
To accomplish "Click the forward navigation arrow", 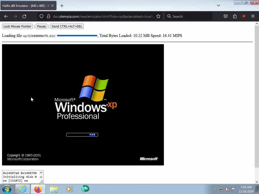I will [x=15, y=16].
